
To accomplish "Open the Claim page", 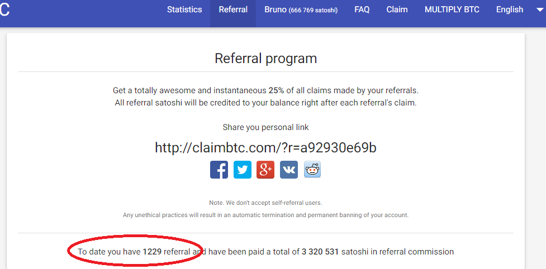I will click(x=397, y=9).
